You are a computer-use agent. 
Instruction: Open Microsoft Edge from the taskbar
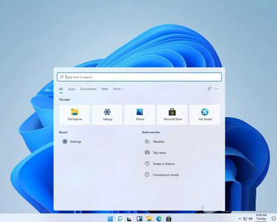tap(159, 218)
